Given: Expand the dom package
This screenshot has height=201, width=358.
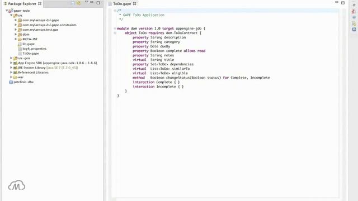Looking at the screenshot, I should [16, 35].
